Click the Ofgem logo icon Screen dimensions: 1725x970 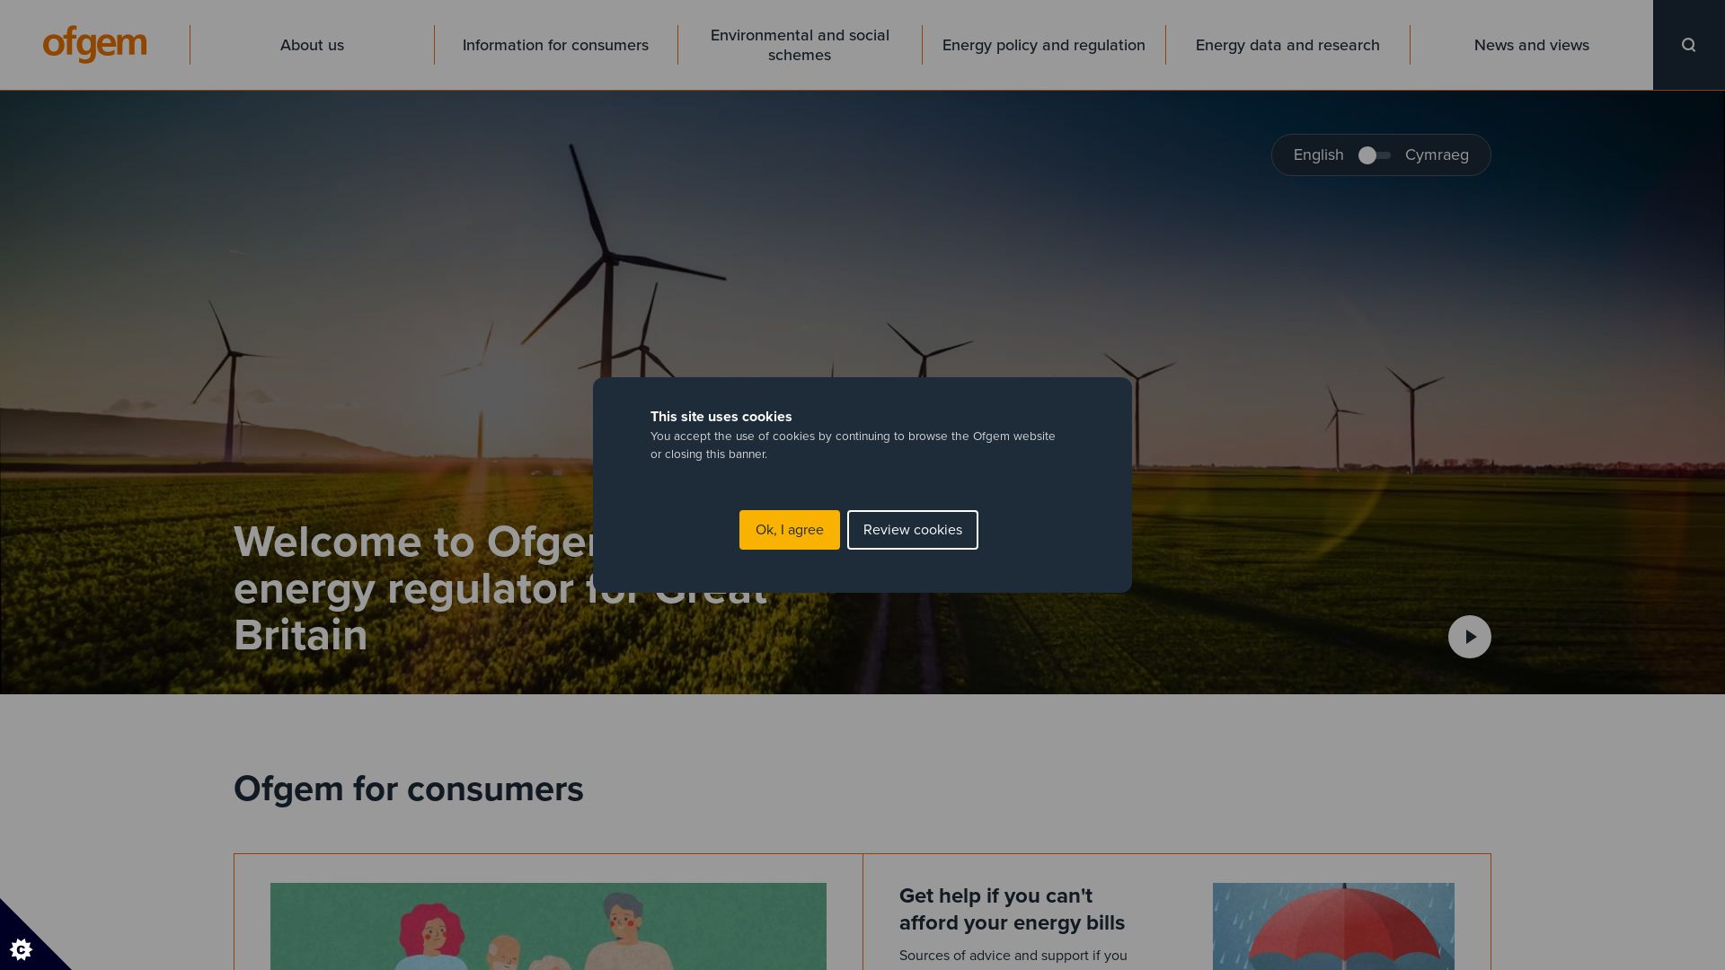click(94, 44)
